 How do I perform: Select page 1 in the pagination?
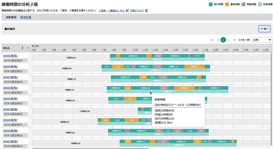click(x=223, y=40)
